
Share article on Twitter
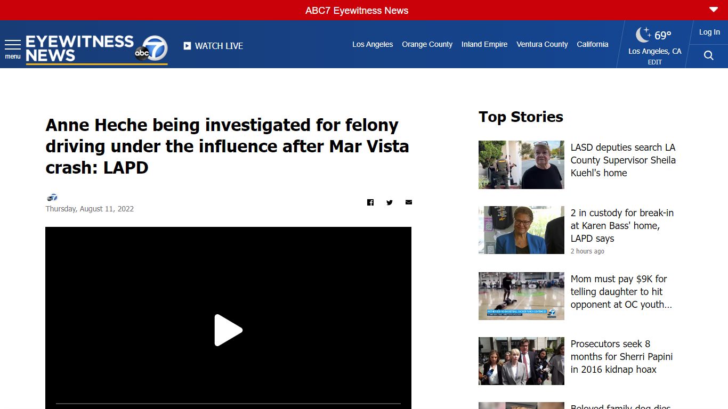(x=390, y=202)
